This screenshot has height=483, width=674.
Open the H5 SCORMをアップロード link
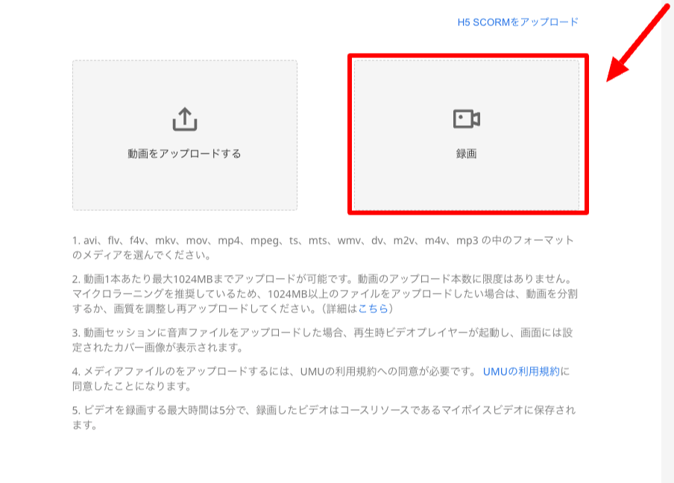coord(518,22)
